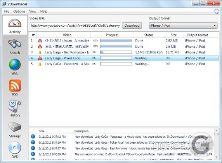Click progress bar of the Japan massive video

tap(116, 41)
